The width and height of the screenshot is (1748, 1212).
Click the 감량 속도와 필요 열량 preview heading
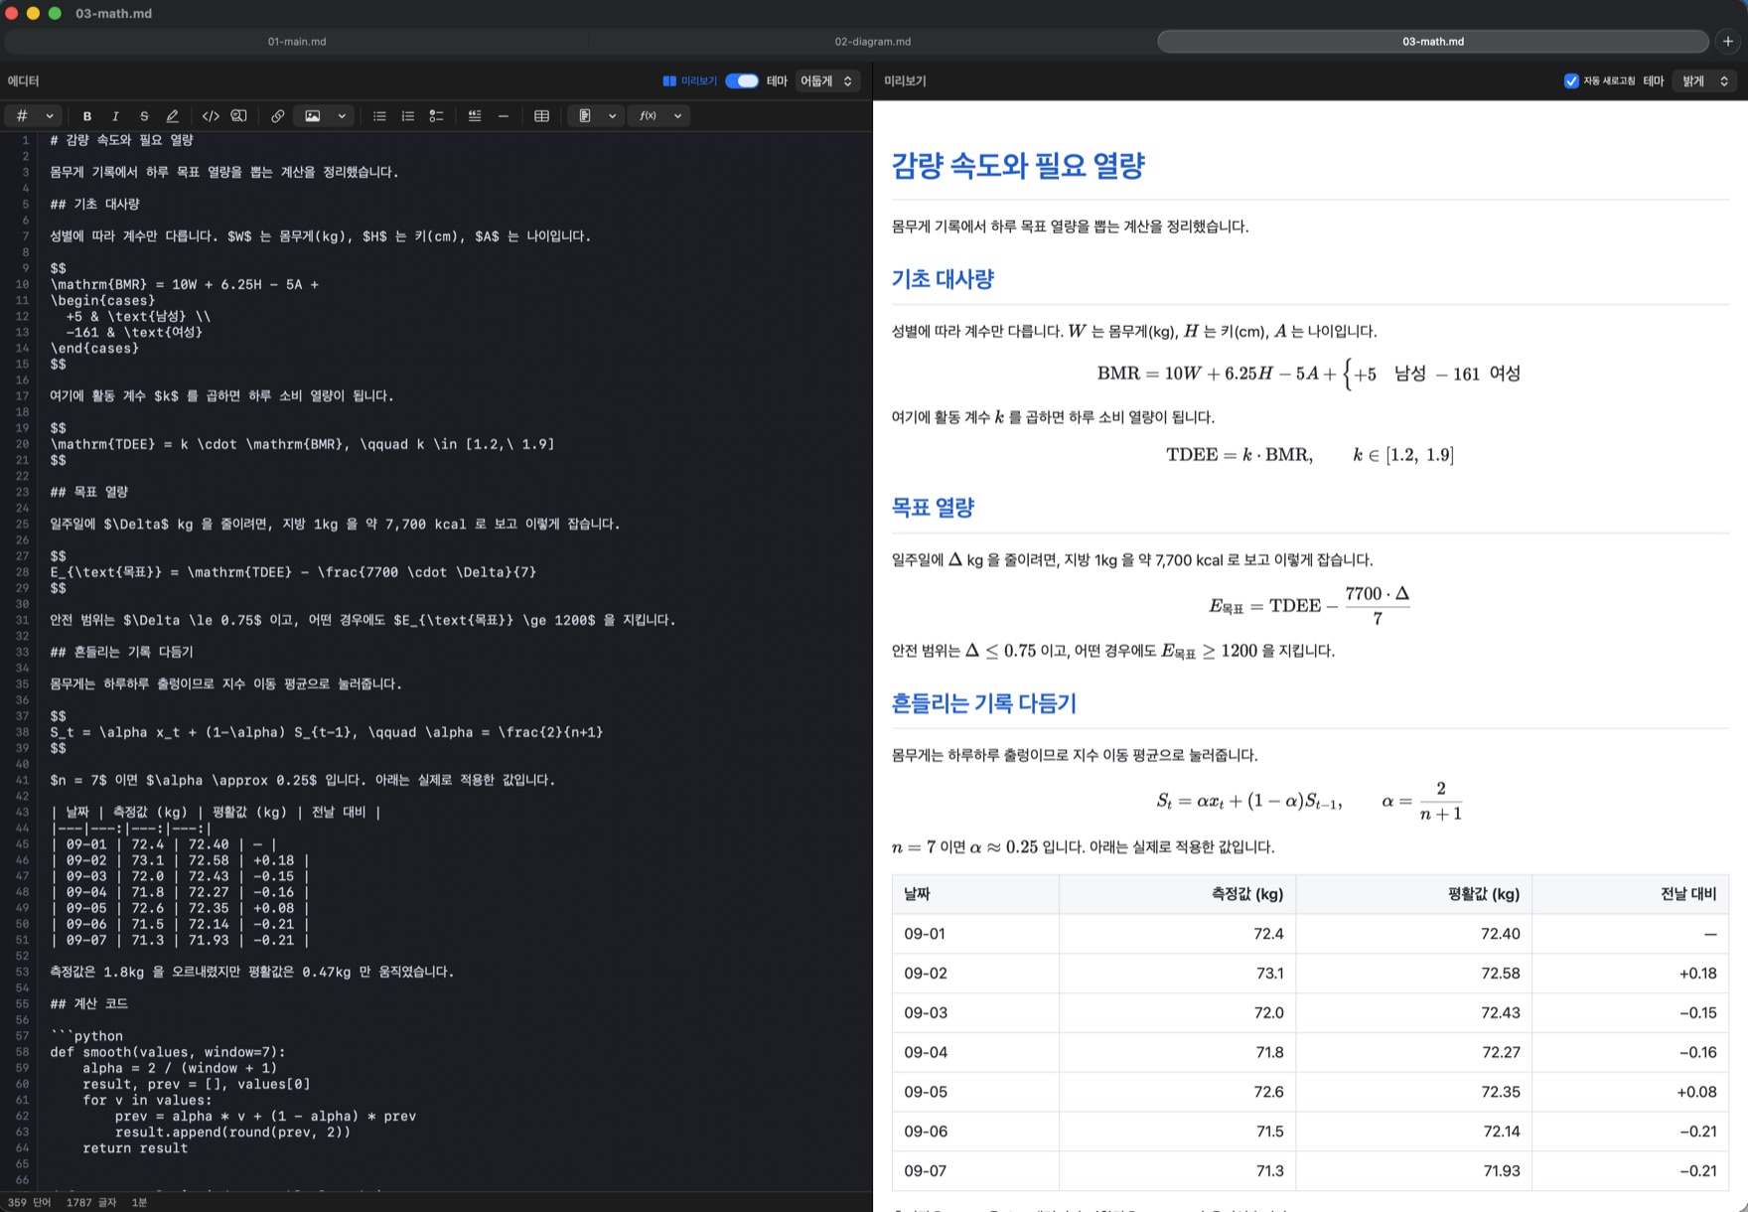[1018, 165]
